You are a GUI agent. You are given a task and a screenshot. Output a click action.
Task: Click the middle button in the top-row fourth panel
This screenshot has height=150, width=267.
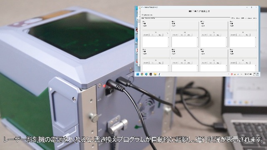240,35
